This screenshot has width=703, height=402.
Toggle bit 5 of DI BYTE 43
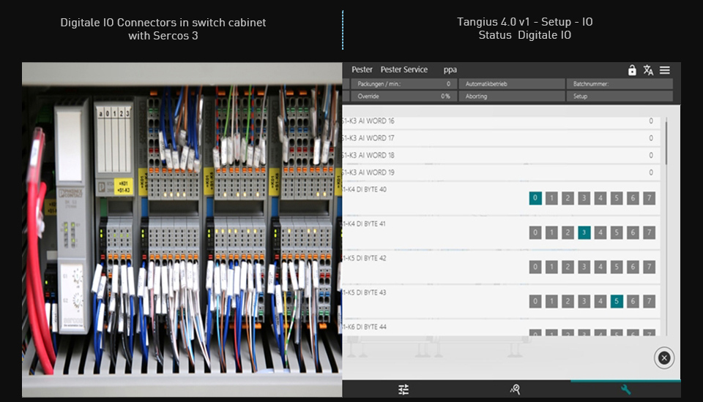click(617, 301)
